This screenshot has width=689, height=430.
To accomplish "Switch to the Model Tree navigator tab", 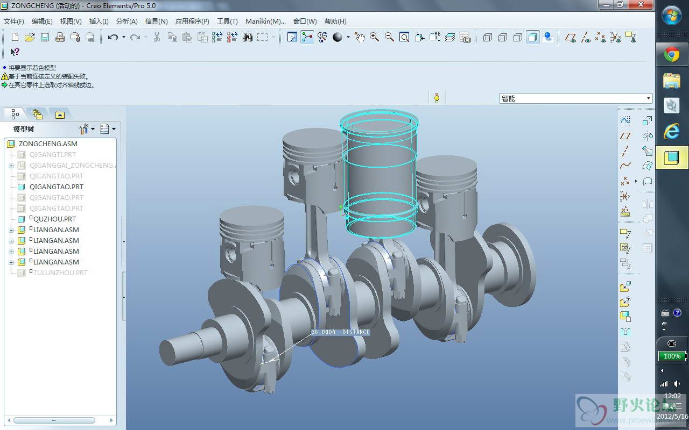I will [15, 114].
